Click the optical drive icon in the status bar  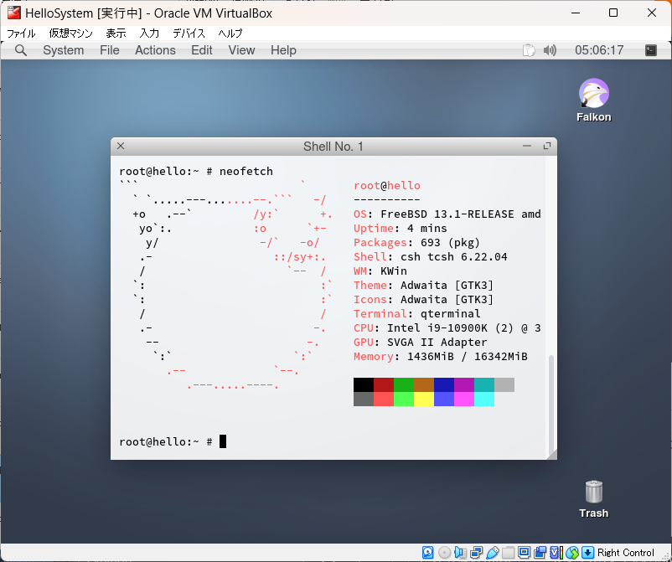point(442,551)
